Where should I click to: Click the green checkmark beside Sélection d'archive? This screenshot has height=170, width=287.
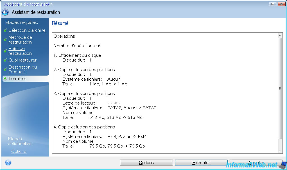[x=5, y=30]
